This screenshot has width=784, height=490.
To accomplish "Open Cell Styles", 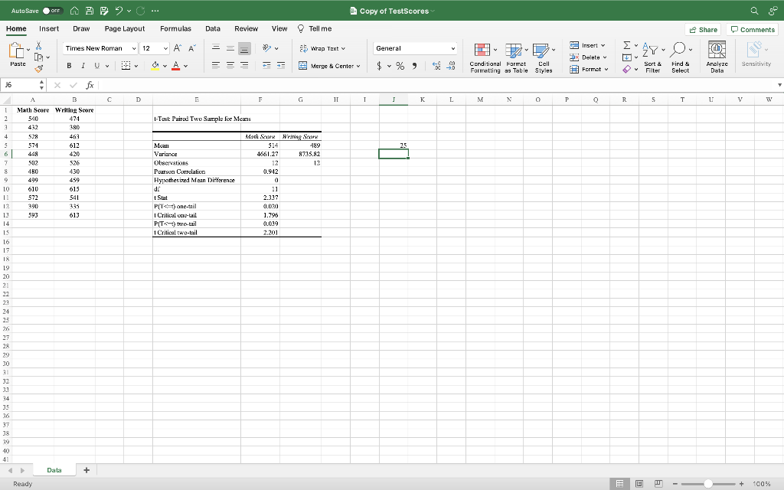I will pyautogui.click(x=544, y=58).
